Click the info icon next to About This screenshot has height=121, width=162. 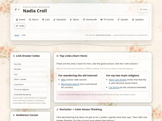30,19
